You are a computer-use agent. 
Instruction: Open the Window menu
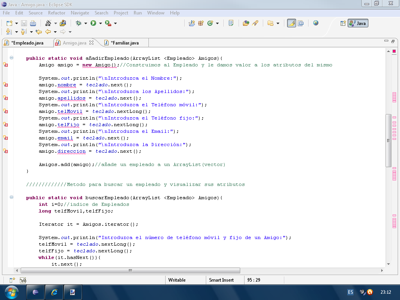coord(155,13)
